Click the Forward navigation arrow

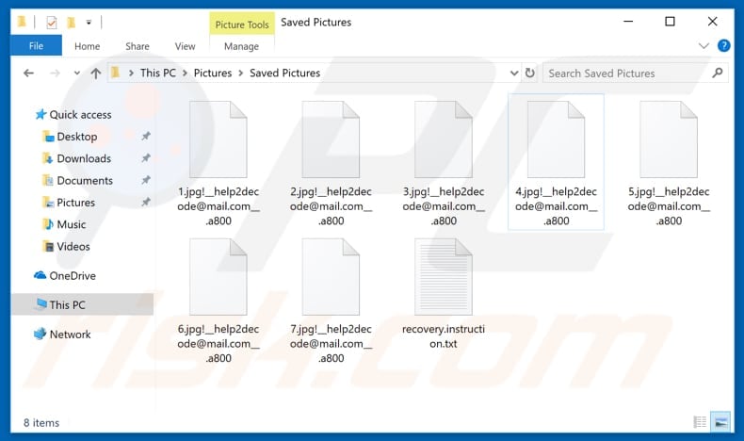(x=55, y=73)
